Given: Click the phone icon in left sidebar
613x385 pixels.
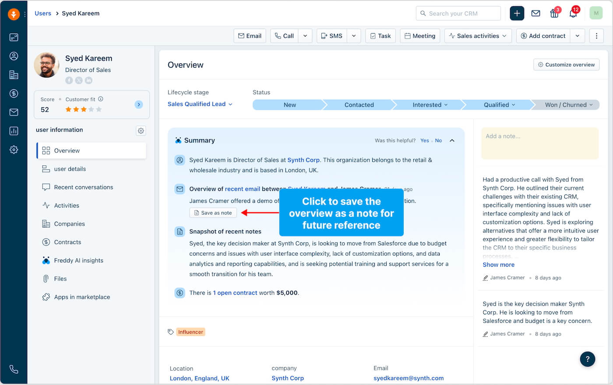Looking at the screenshot, I should (14, 369).
